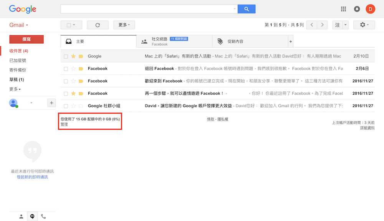Star the 返回 Facebook email
Screen dimensions: 384x221
coord(73,69)
